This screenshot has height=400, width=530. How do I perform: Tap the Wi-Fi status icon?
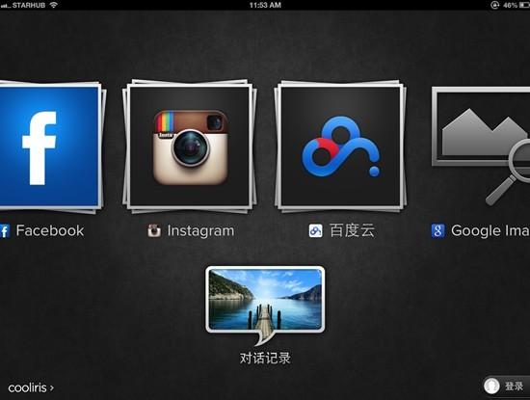pyautogui.click(x=53, y=5)
